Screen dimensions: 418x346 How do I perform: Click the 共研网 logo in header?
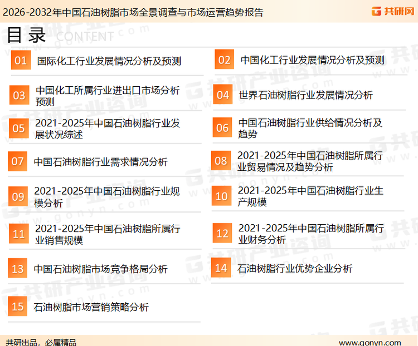coord(393,11)
